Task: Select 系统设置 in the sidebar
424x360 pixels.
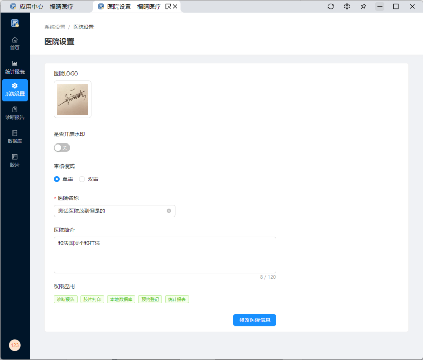Action: coord(15,89)
